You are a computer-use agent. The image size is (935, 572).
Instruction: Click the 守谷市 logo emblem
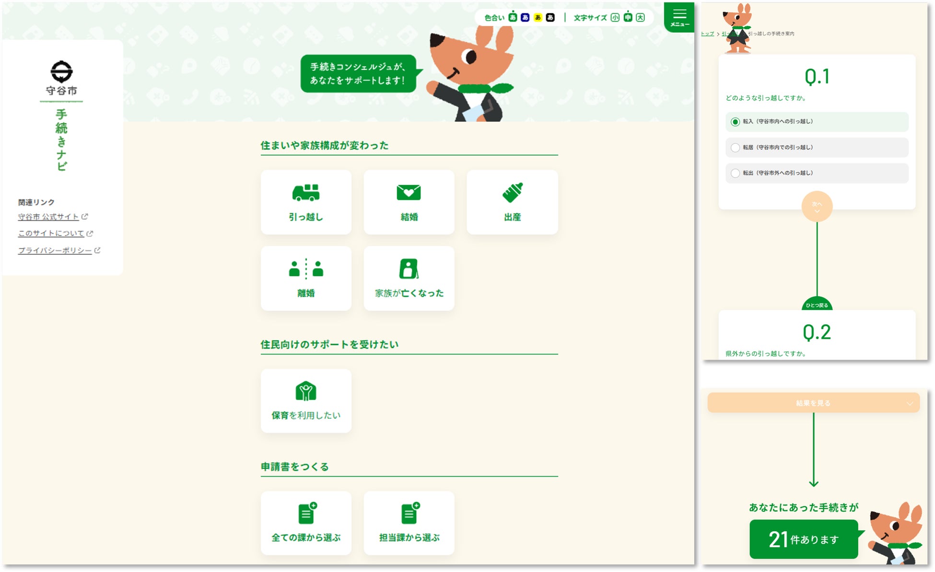(61, 72)
